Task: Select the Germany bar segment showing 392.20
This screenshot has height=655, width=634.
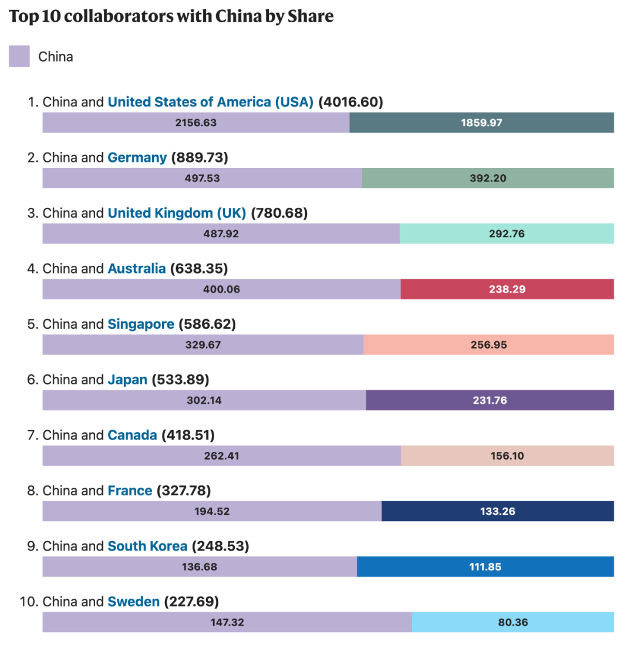Action: coord(488,178)
